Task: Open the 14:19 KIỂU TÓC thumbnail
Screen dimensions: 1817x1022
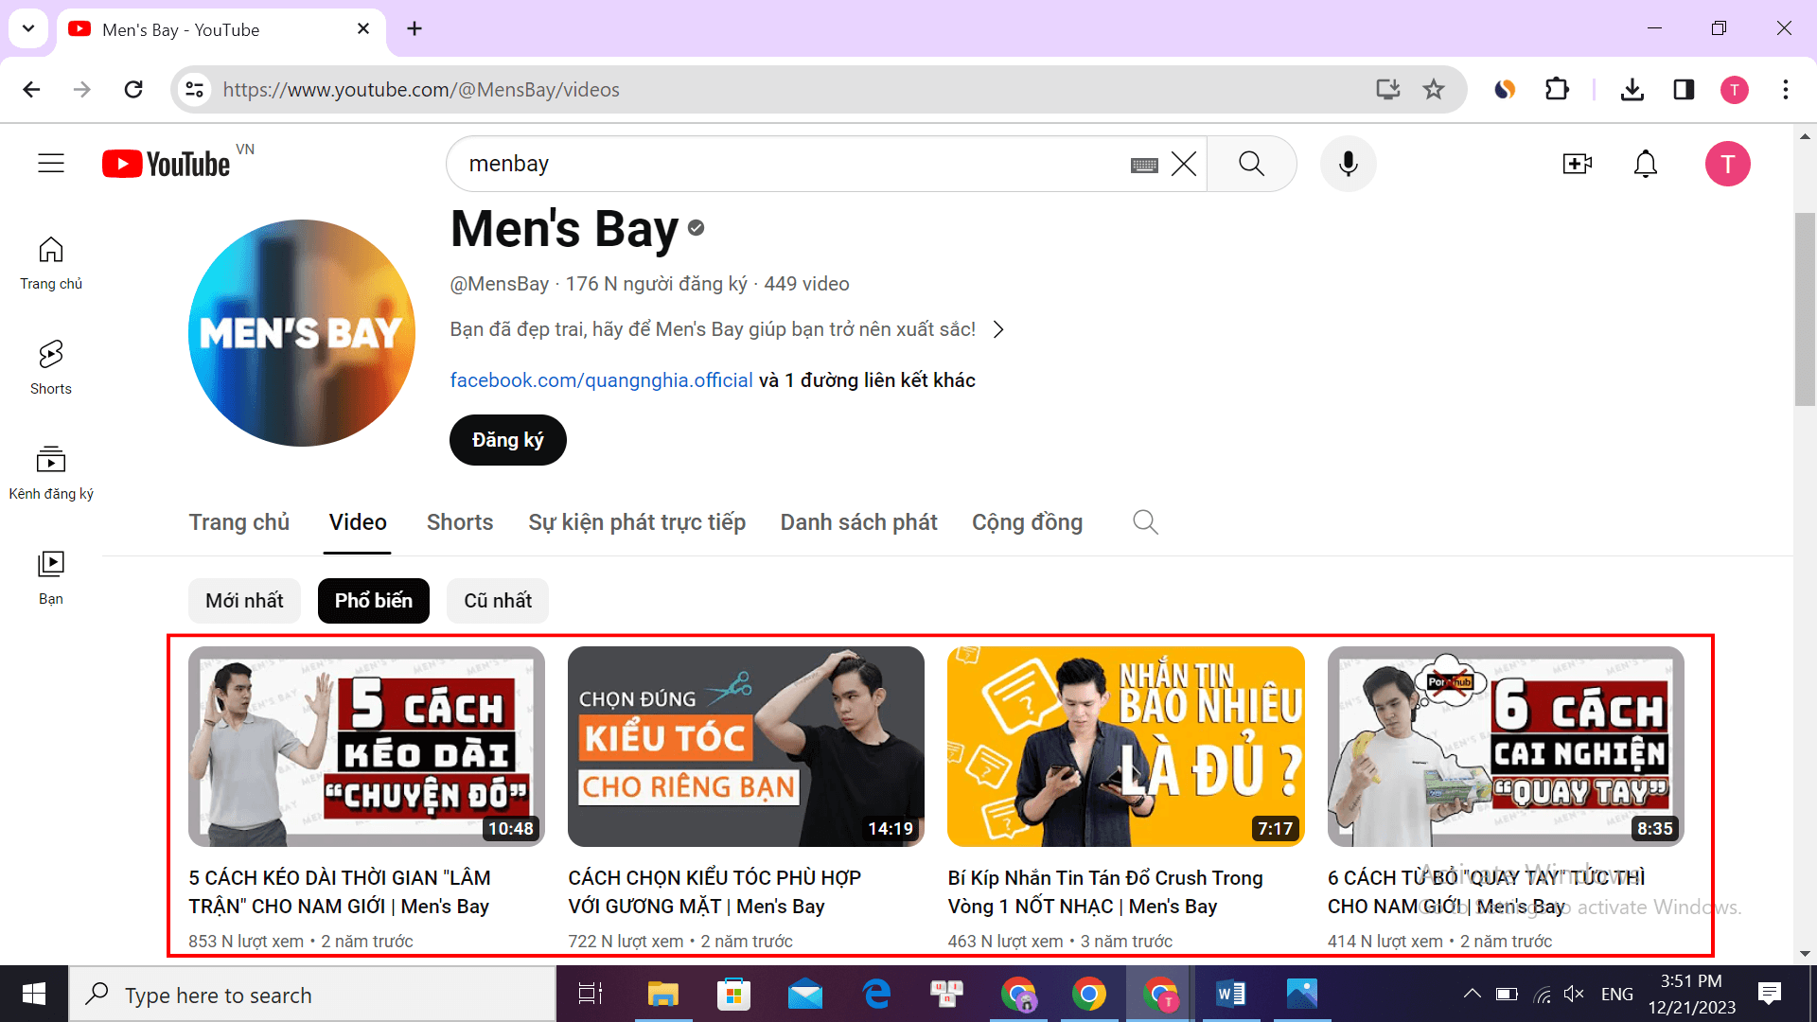Action: 746,747
